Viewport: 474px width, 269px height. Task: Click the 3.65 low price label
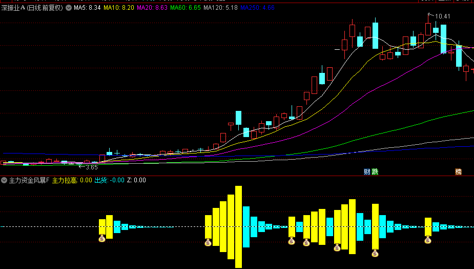[x=92, y=167]
